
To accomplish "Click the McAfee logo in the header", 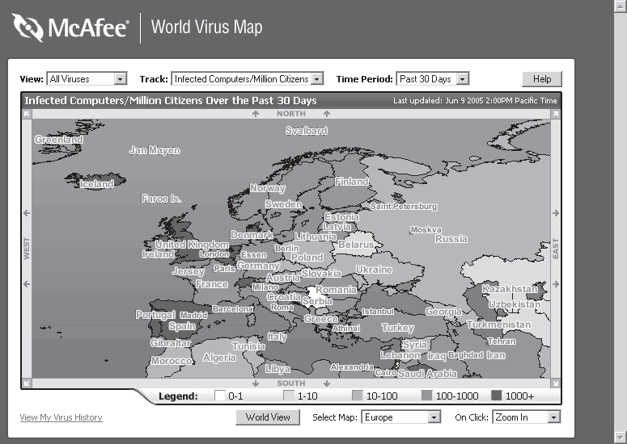I will coord(70,28).
